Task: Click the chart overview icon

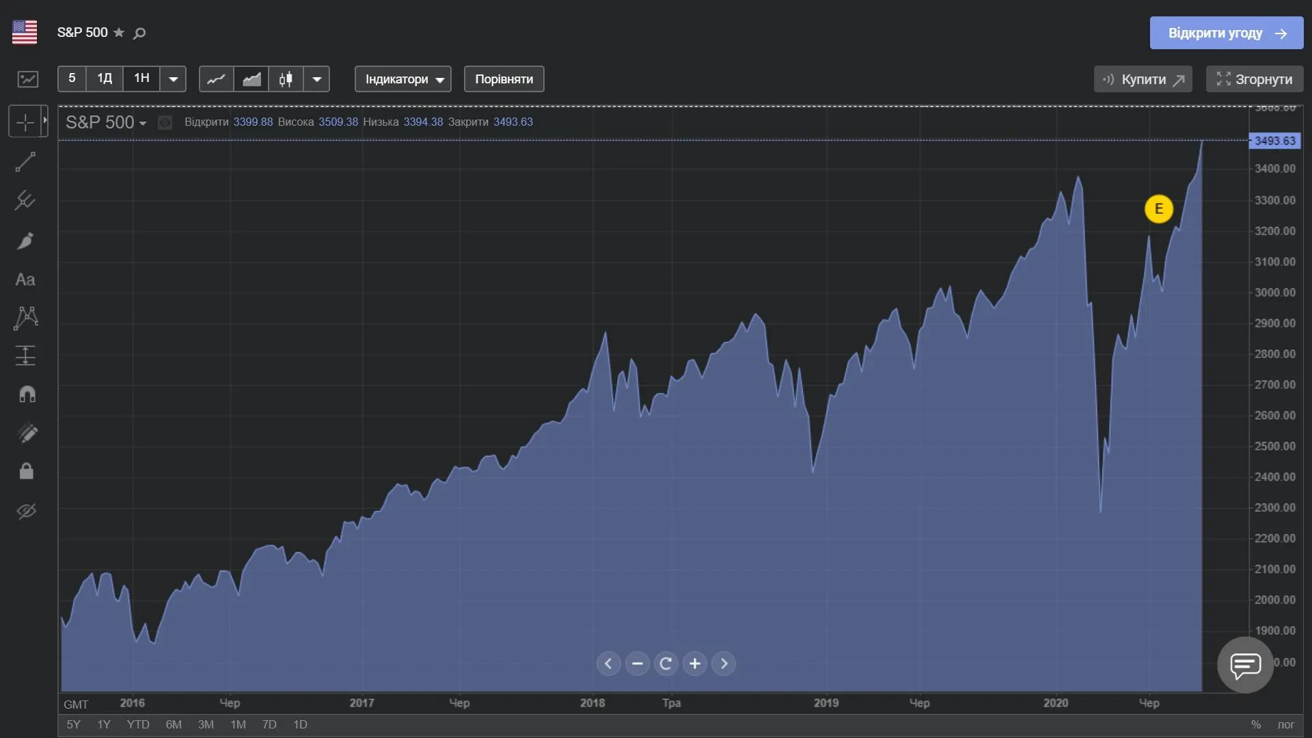Action: click(28, 79)
